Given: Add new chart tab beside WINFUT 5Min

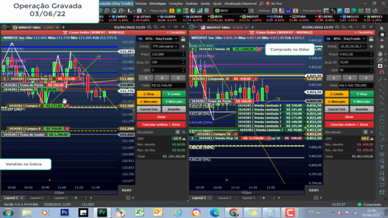Looking at the screenshot, I should click(x=63, y=27).
